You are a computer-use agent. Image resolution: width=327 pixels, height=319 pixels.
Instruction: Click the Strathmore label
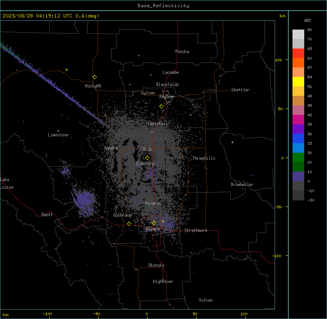tap(196, 230)
